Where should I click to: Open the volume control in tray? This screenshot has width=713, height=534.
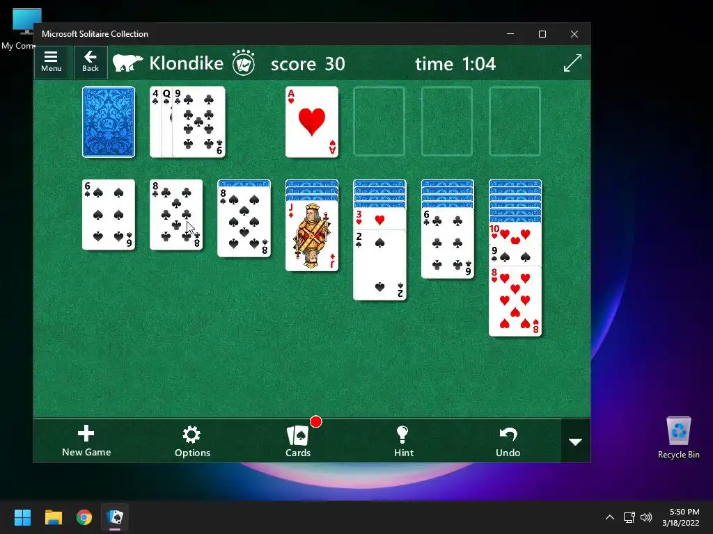point(645,517)
